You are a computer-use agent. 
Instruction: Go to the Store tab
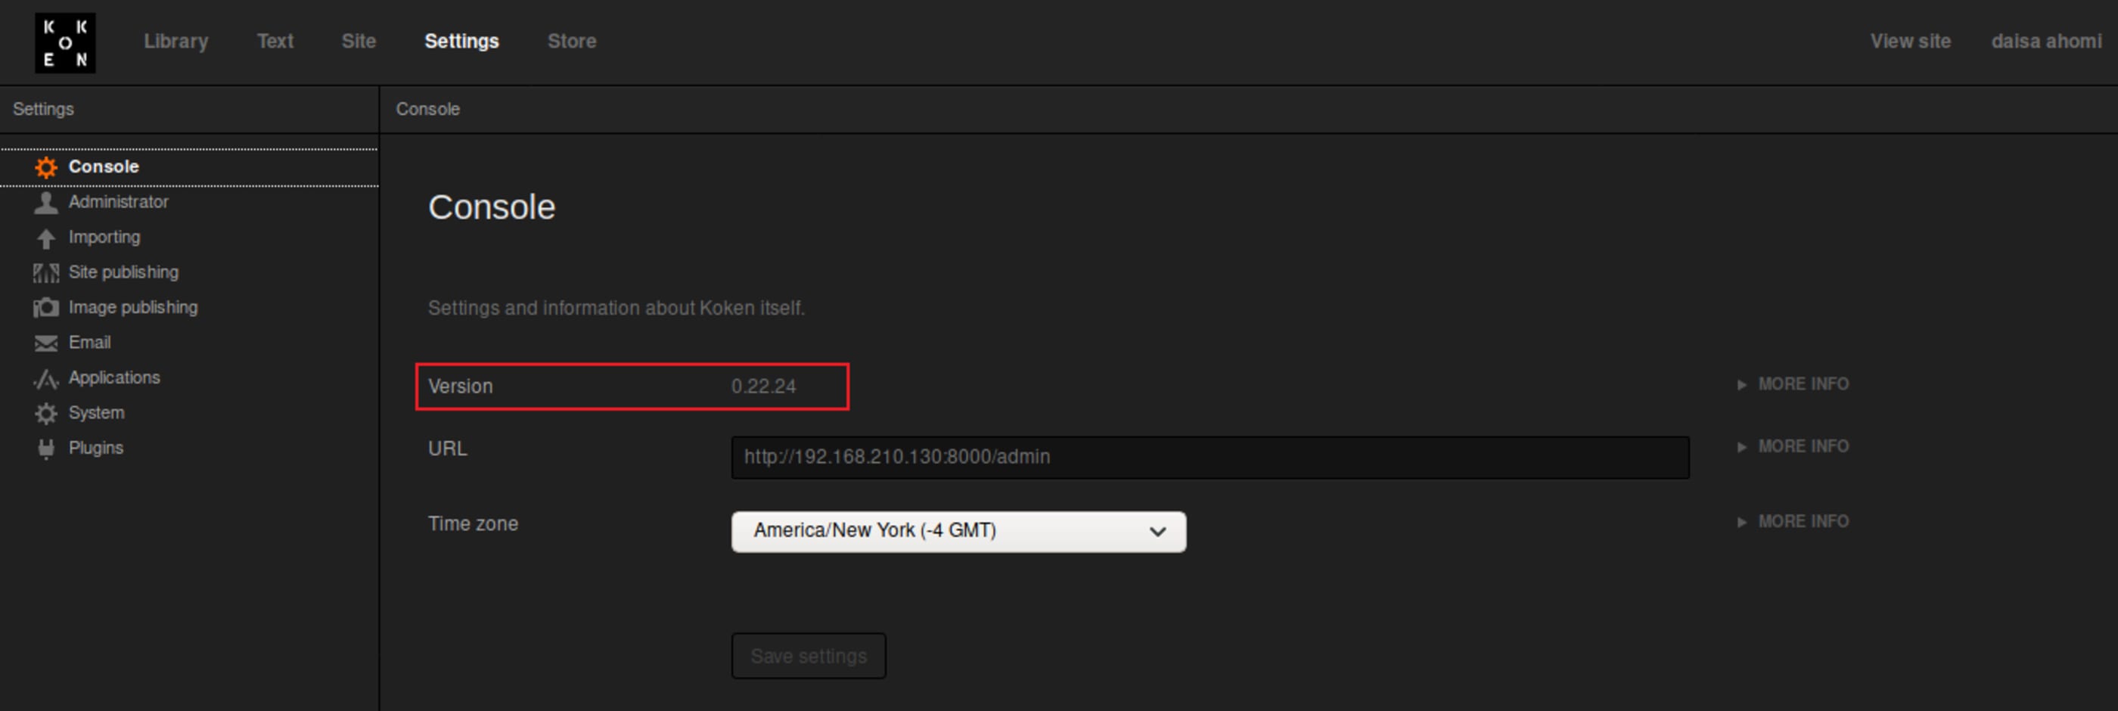click(573, 41)
